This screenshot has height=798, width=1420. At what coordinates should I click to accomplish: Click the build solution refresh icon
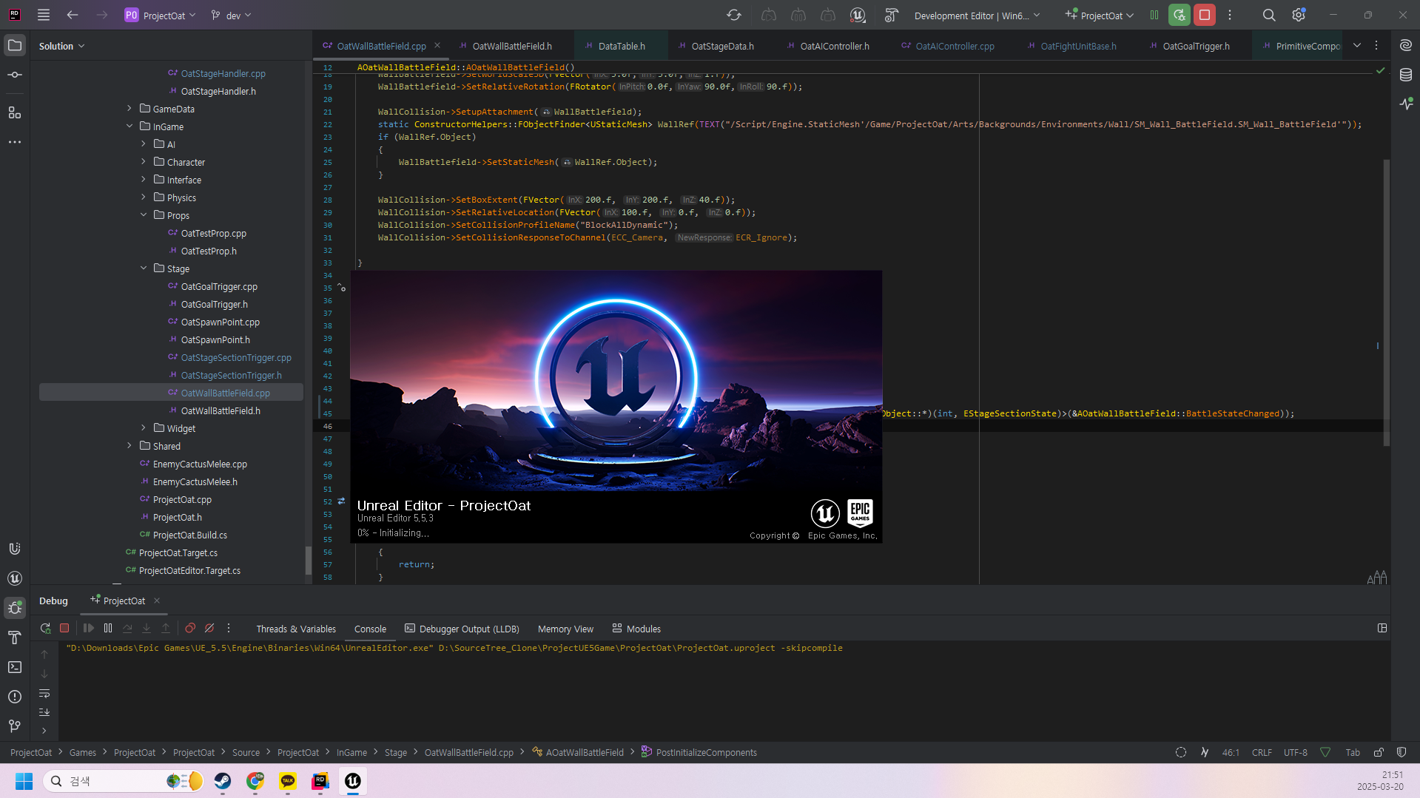734,15
